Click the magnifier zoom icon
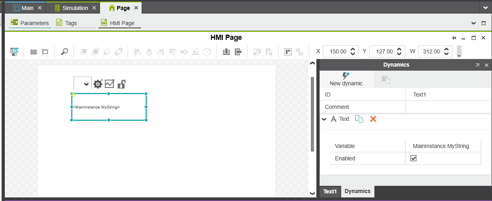Image resolution: width=492 pixels, height=201 pixels. [x=64, y=51]
